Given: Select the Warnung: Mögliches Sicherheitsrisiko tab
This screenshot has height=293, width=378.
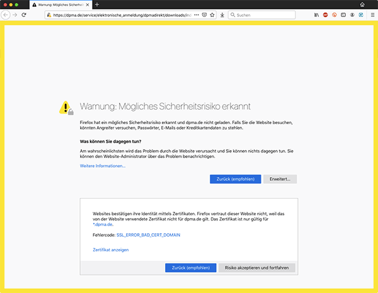Looking at the screenshot, I should [60, 5].
